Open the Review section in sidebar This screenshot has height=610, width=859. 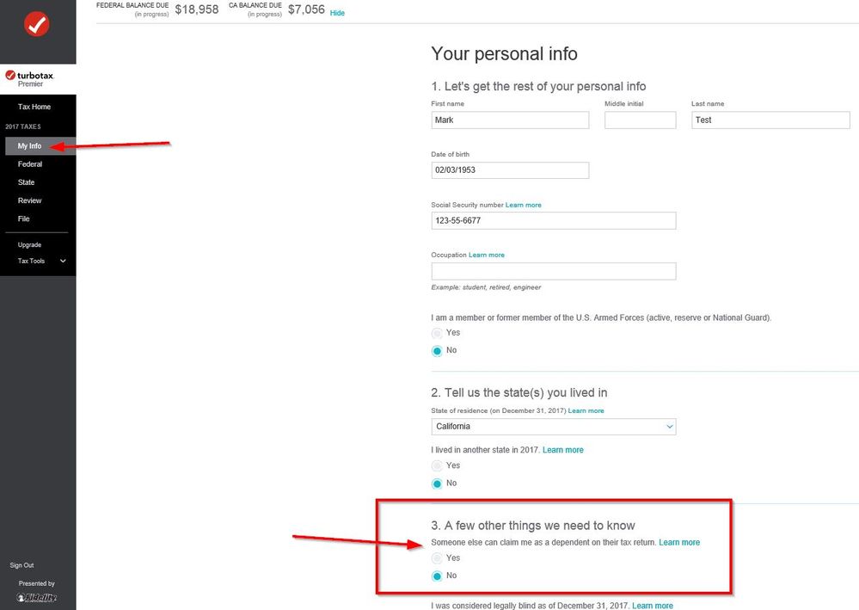pyautogui.click(x=29, y=200)
